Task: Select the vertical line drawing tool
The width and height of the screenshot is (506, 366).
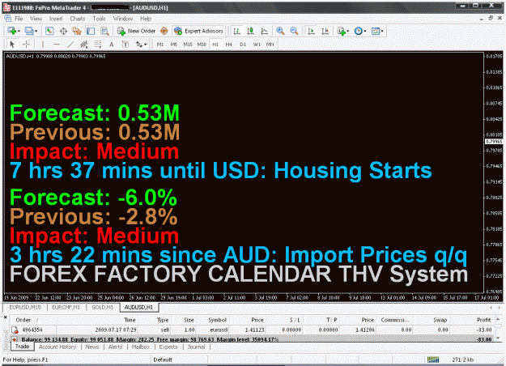Action: tap(43, 45)
